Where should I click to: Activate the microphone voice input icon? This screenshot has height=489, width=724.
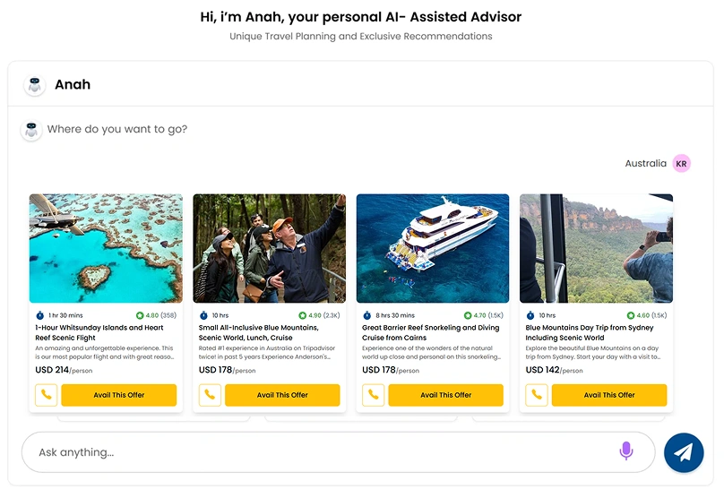(626, 451)
